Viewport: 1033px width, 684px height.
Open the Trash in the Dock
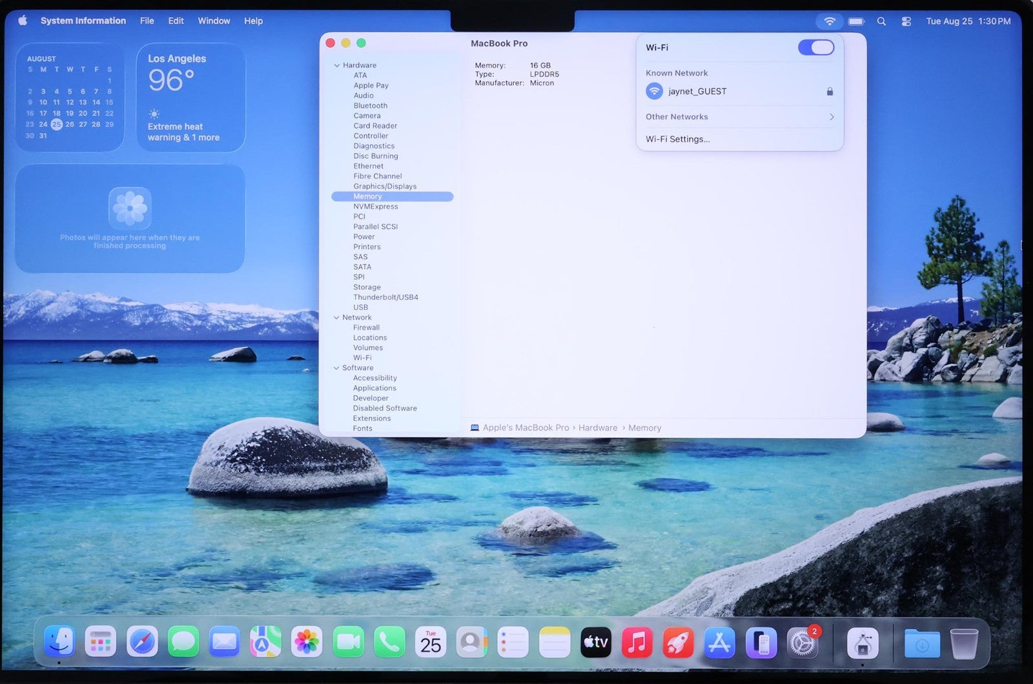point(964,643)
